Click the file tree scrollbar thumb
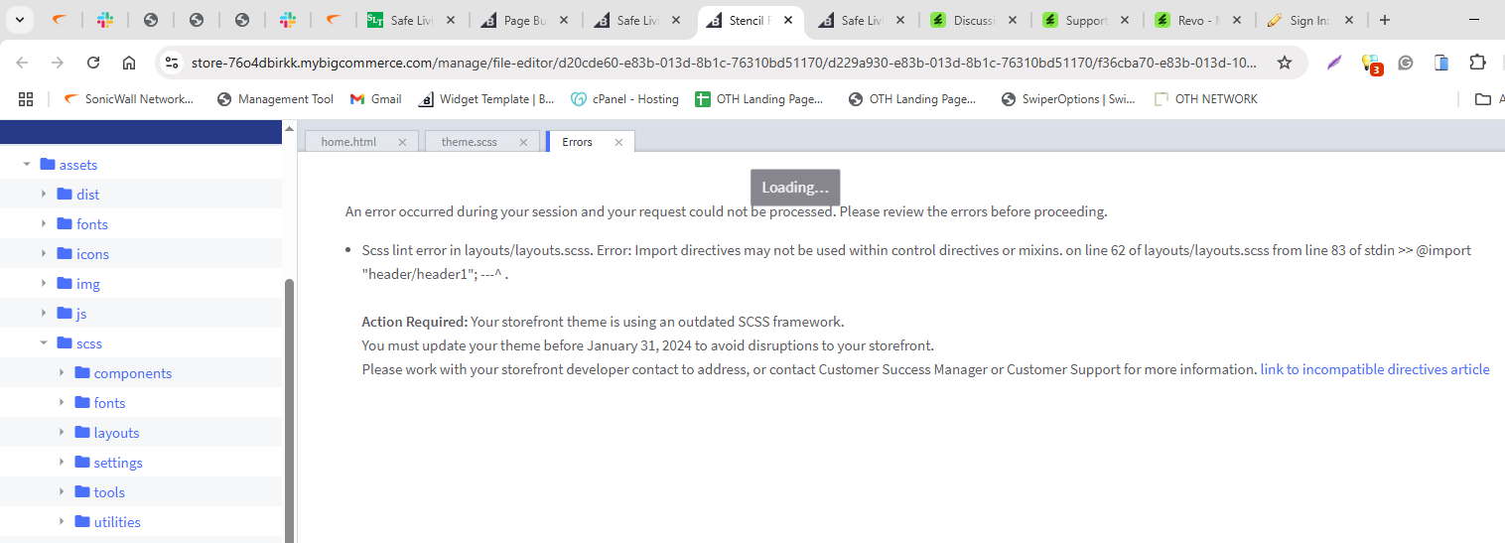Viewport: 1505px width, 543px height. (290, 410)
